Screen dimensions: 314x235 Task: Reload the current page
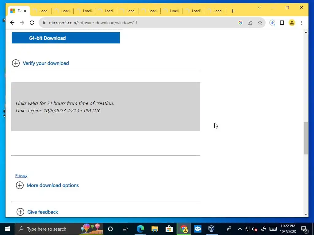32,23
